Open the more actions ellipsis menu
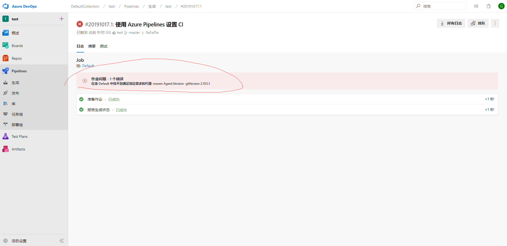Viewport: 507px width, 246px height. click(x=495, y=23)
